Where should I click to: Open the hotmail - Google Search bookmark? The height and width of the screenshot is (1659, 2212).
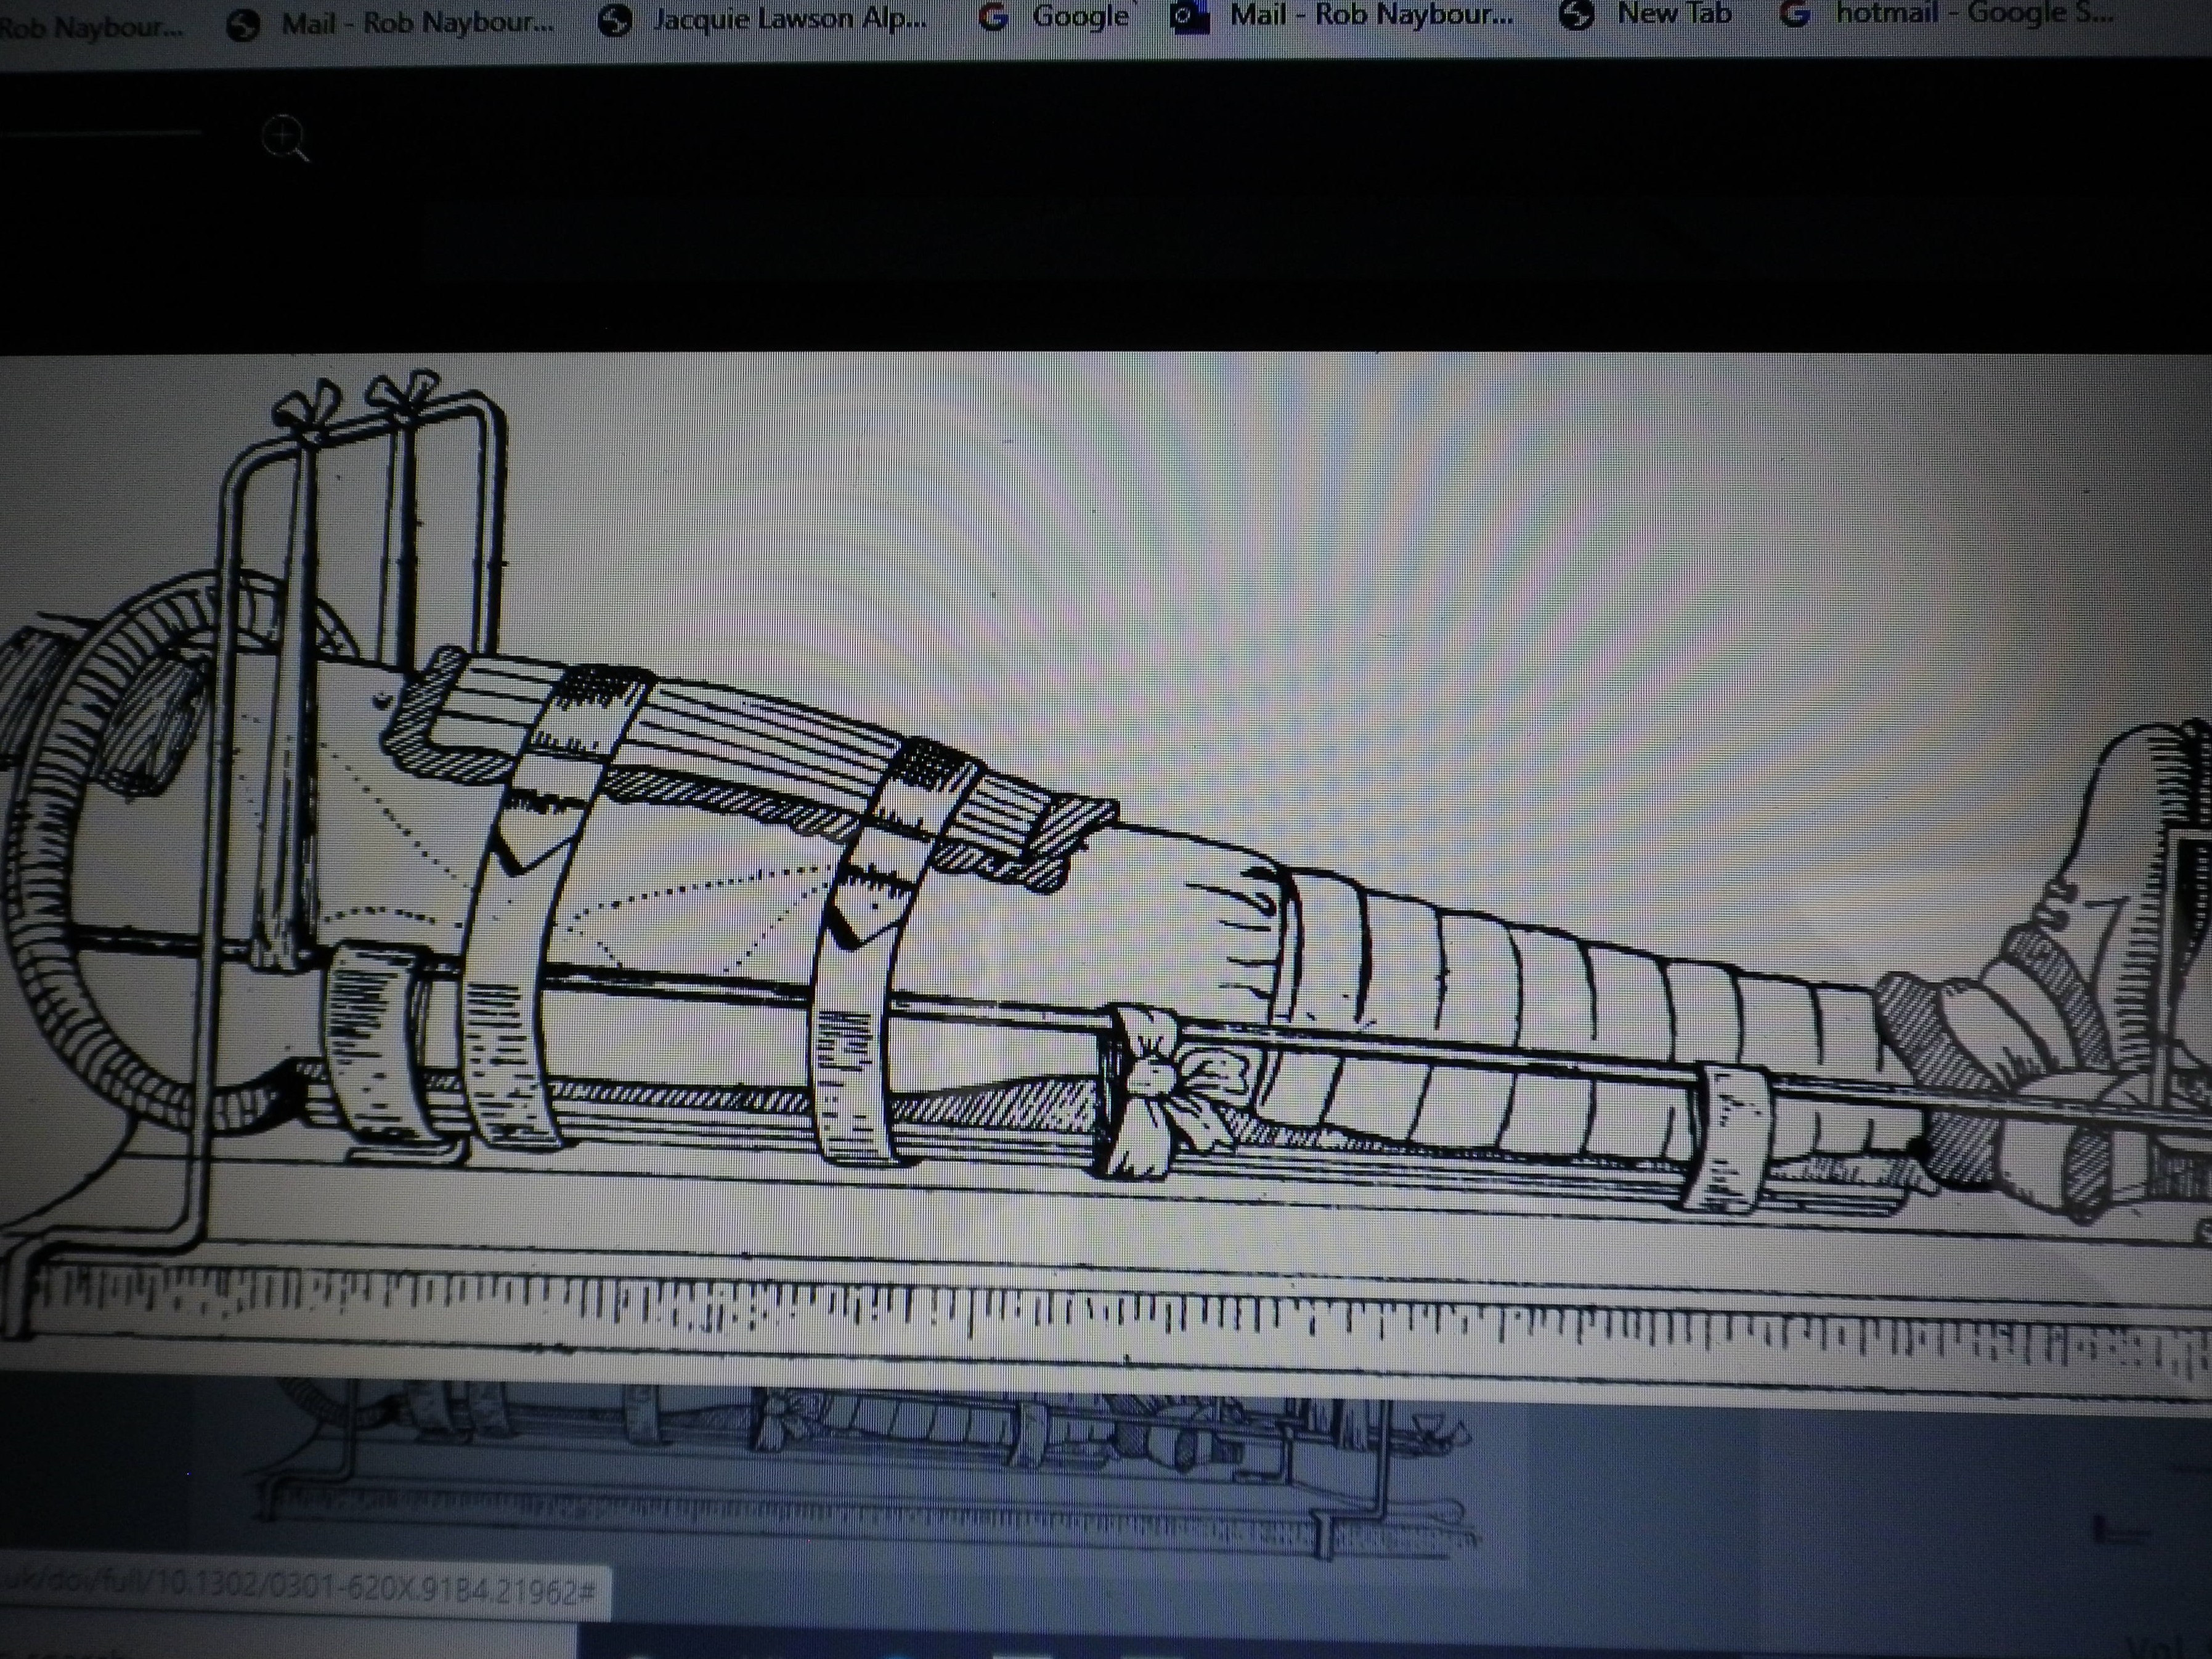coord(1946,14)
